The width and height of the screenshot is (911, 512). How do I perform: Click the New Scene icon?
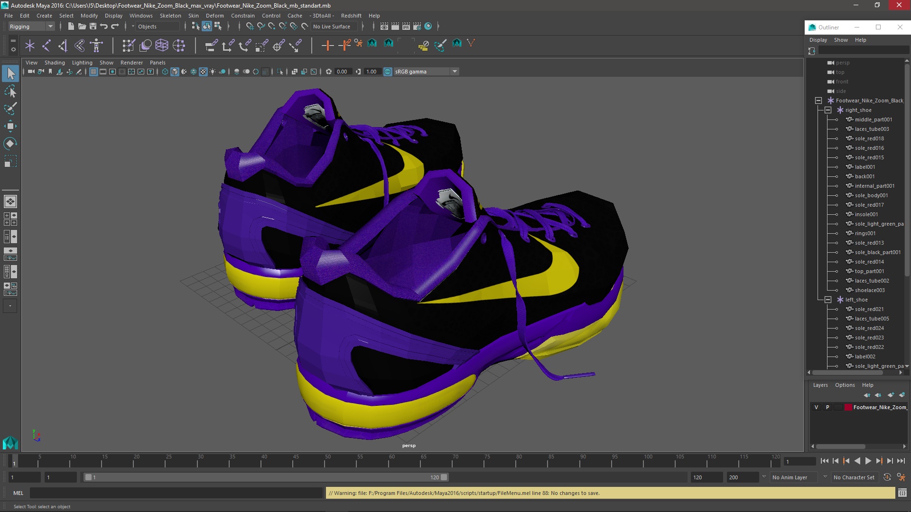pyautogui.click(x=71, y=27)
